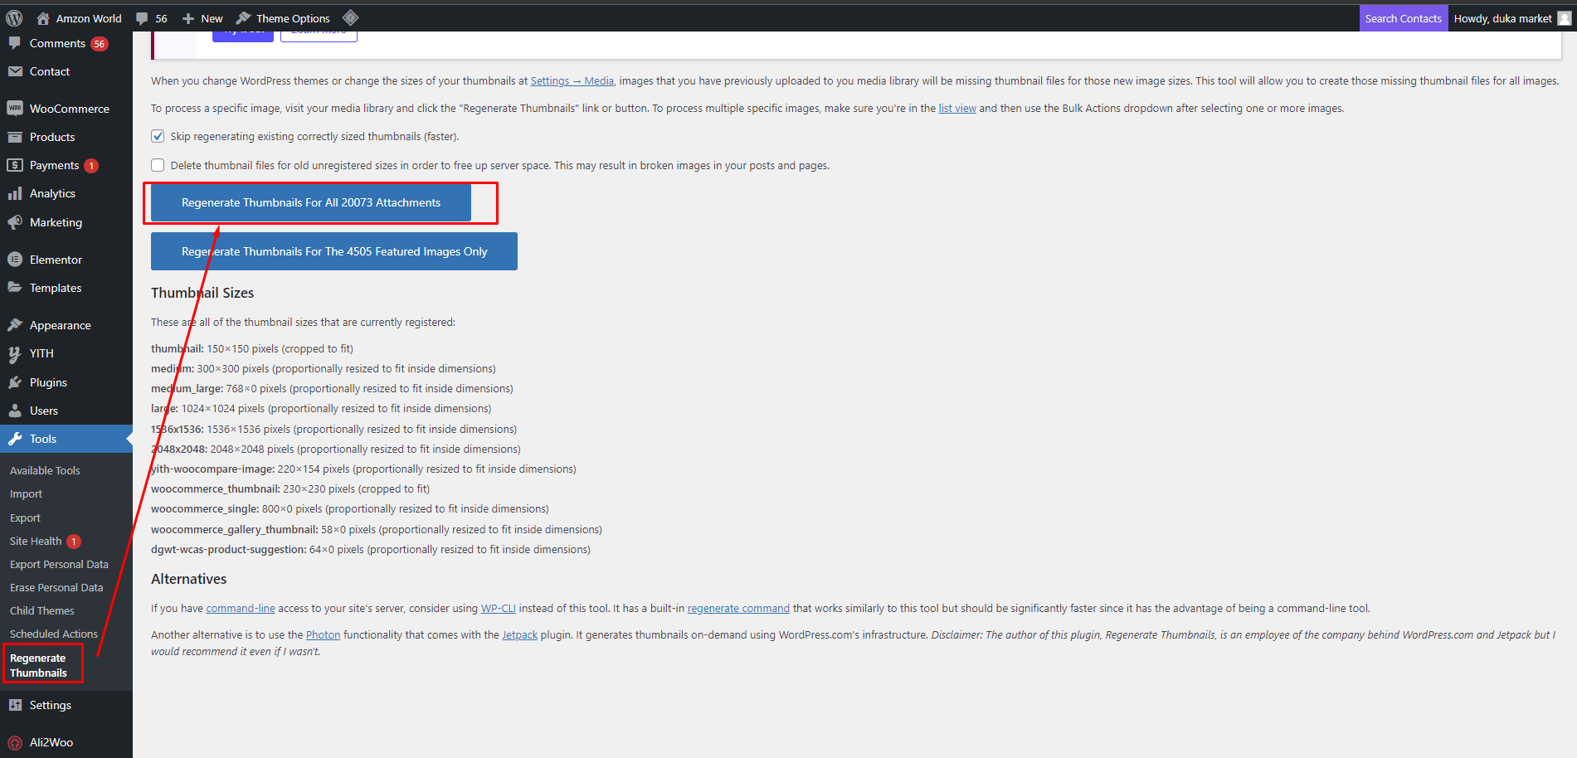
Task: Click the YITH logo icon
Action: pyautogui.click(x=15, y=354)
